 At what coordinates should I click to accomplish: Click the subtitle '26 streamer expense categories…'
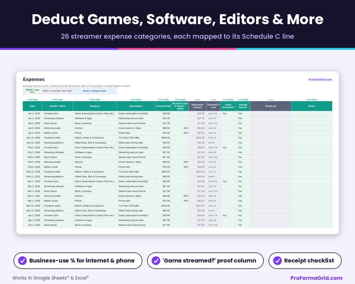tap(177, 36)
